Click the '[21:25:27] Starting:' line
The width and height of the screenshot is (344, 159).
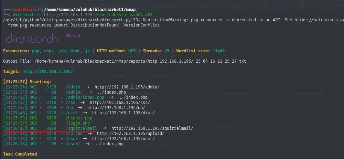(27, 82)
